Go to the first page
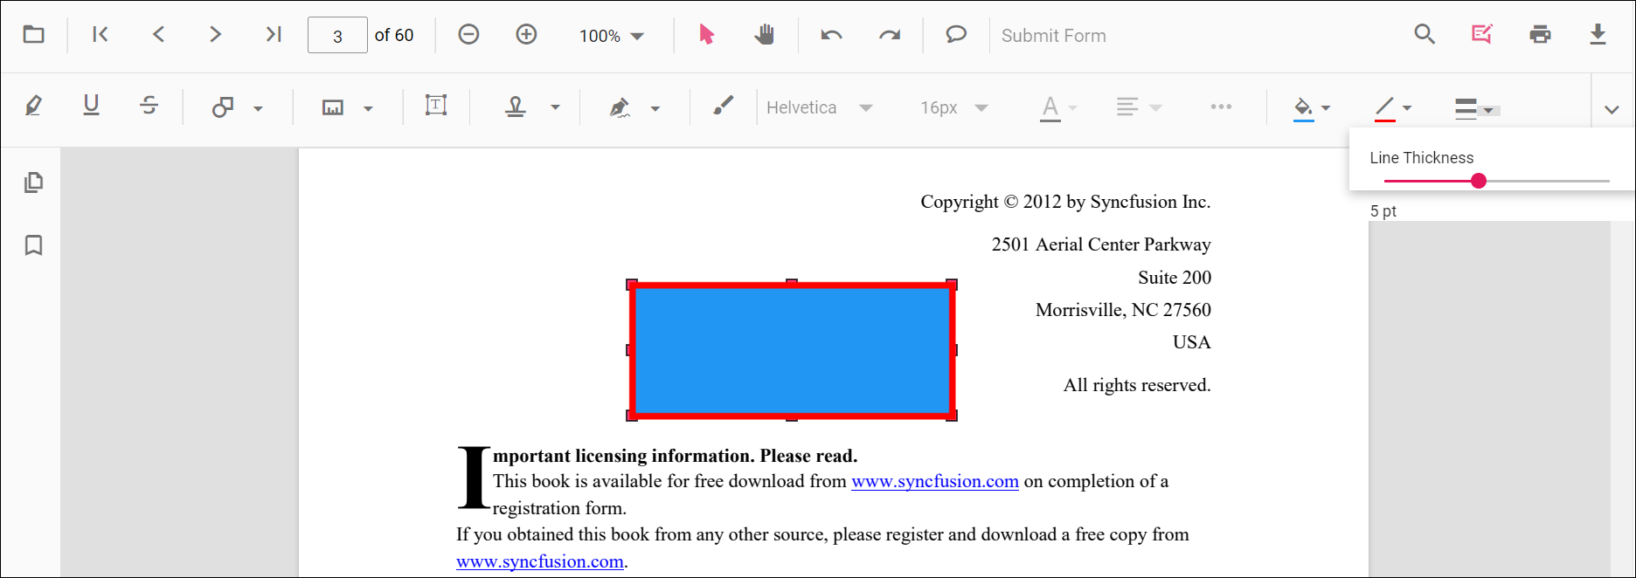The height and width of the screenshot is (578, 1636). (x=101, y=35)
